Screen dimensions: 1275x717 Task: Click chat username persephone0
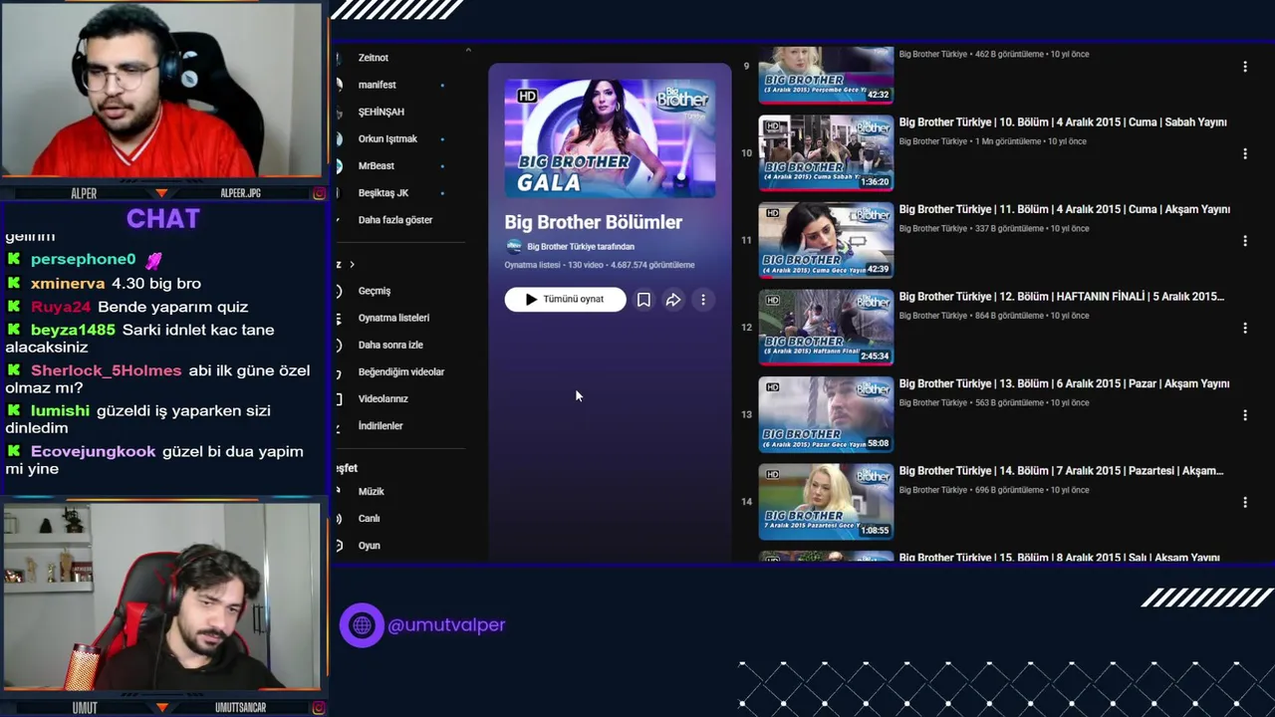coord(83,259)
